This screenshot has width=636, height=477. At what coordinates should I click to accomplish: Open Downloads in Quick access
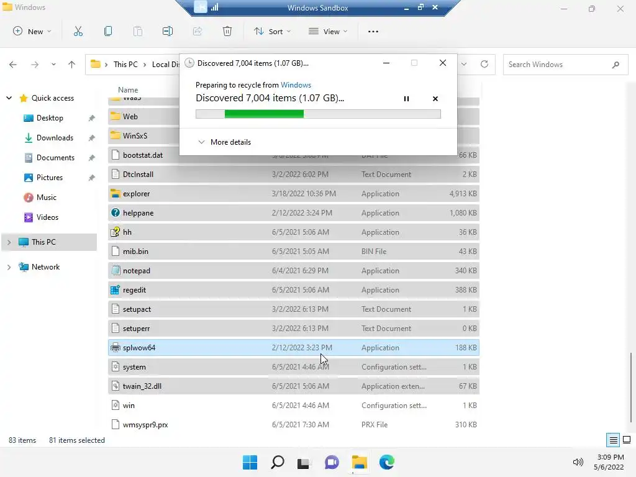pyautogui.click(x=55, y=137)
